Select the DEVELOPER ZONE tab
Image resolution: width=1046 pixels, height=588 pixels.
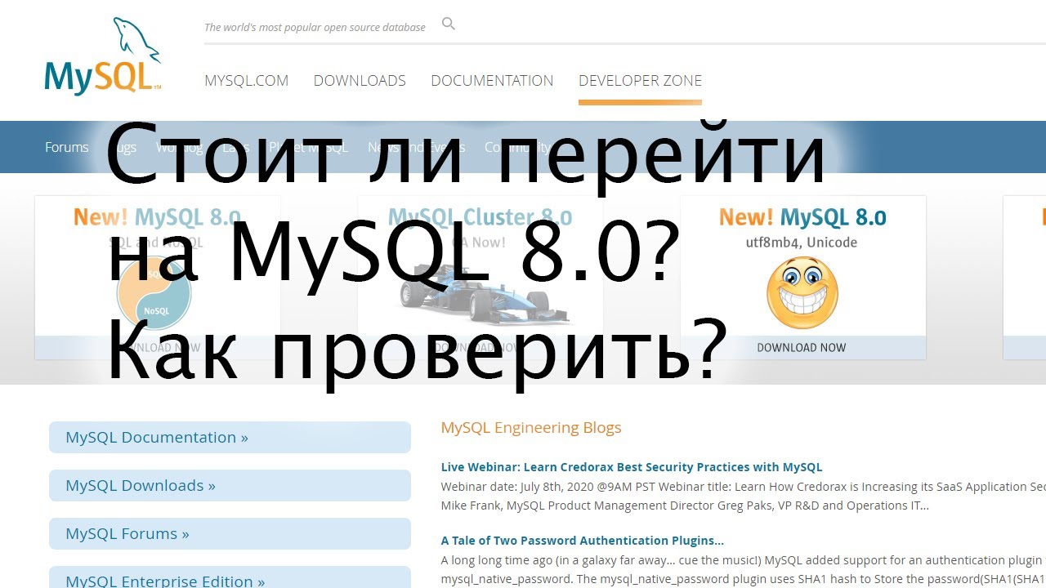pos(640,81)
